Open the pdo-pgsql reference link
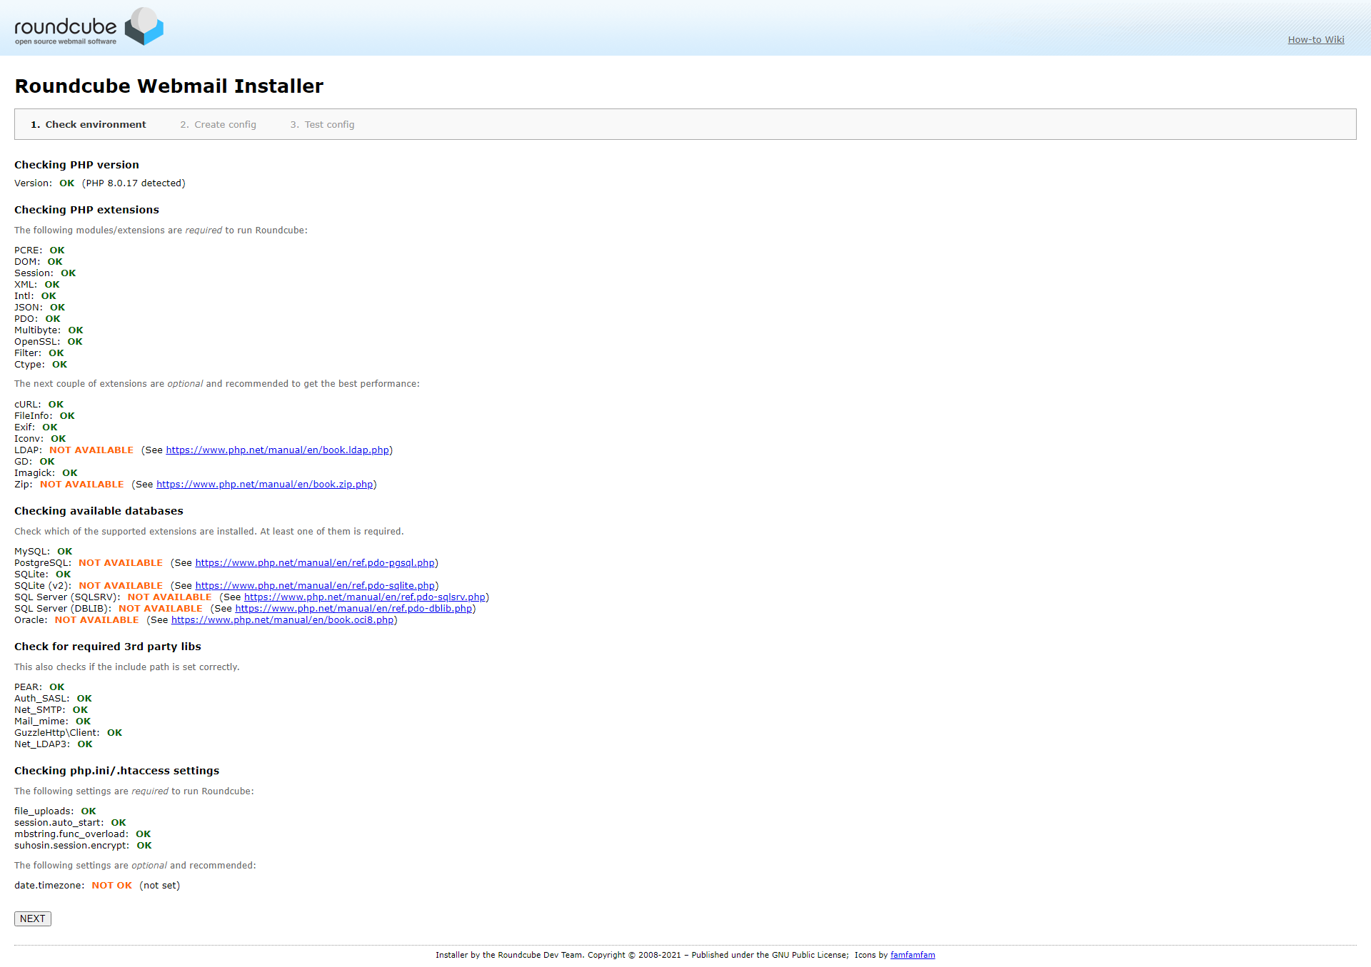 (315, 563)
